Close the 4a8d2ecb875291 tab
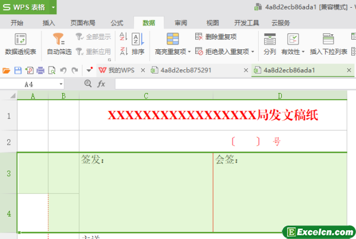This screenshot has width=356, height=239. (246, 71)
